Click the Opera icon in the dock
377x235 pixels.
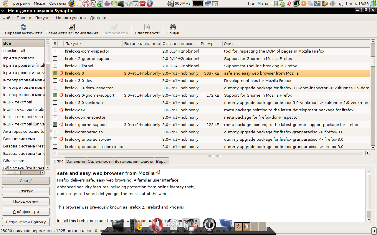pyautogui.click(x=156, y=225)
